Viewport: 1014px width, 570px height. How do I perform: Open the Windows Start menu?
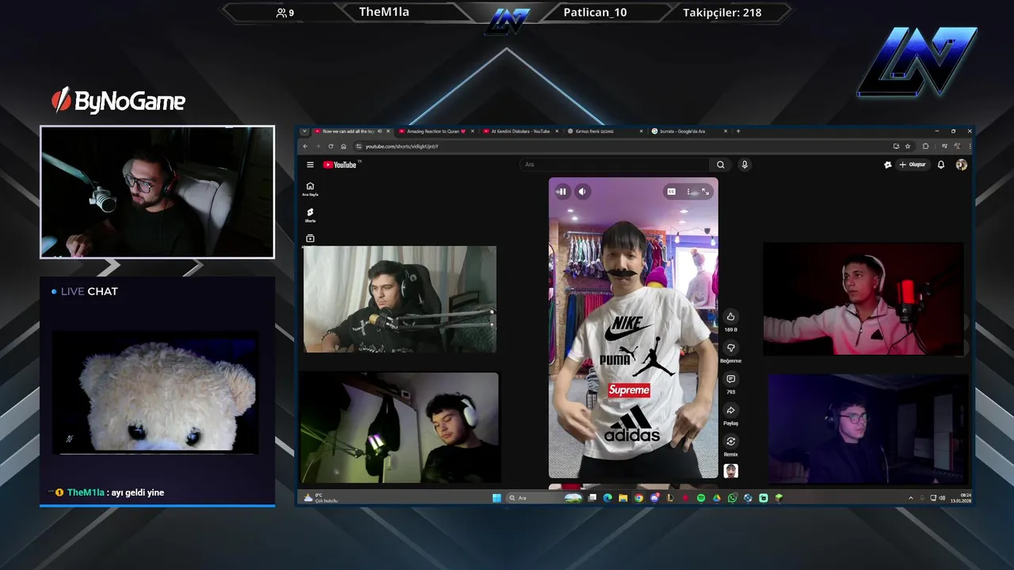pyautogui.click(x=497, y=498)
